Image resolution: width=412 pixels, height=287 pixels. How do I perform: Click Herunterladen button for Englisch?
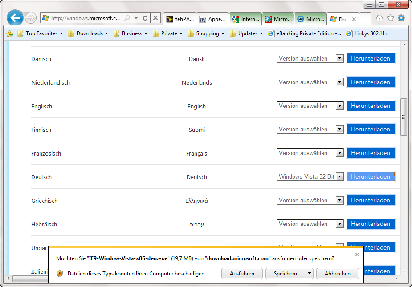click(370, 106)
